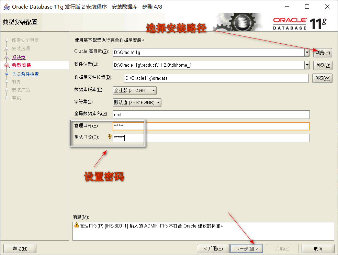The image size is (338, 255).
Task: Focus the 数据库文件位置 field
Action: (x=216, y=78)
